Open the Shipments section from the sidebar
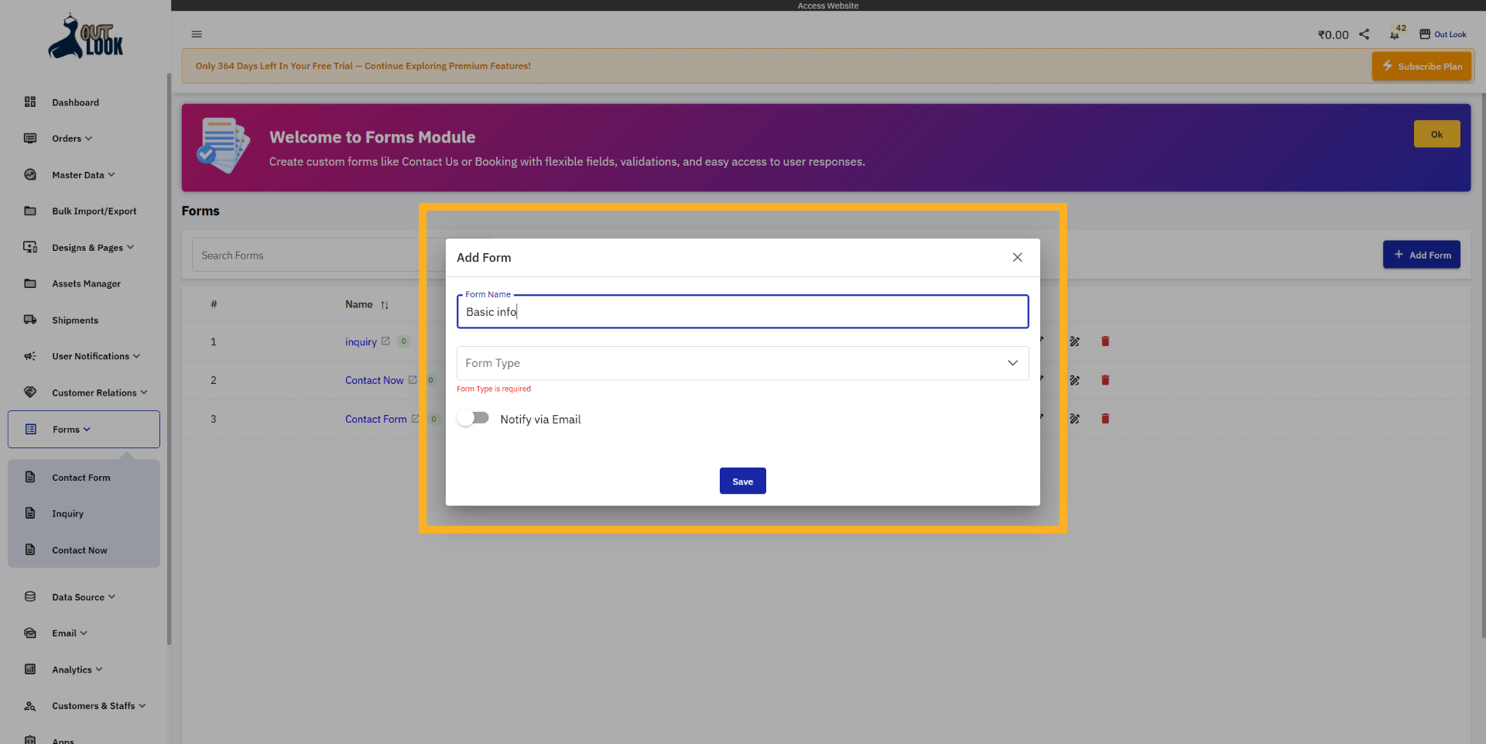This screenshot has width=1486, height=744. pos(75,320)
